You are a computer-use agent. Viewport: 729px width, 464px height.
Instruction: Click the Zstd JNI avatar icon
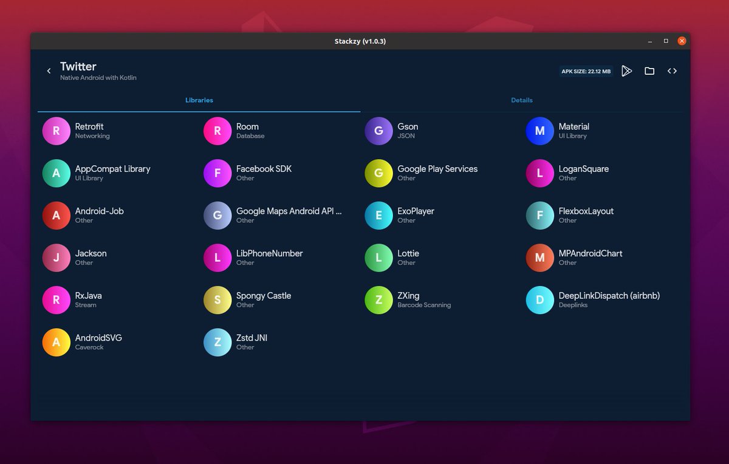(217, 343)
